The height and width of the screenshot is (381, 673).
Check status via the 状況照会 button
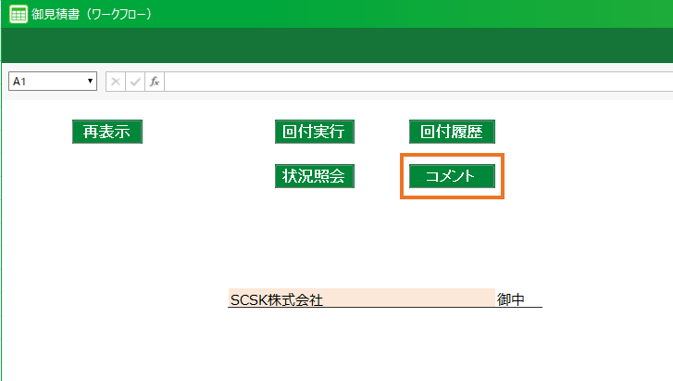pos(314,176)
